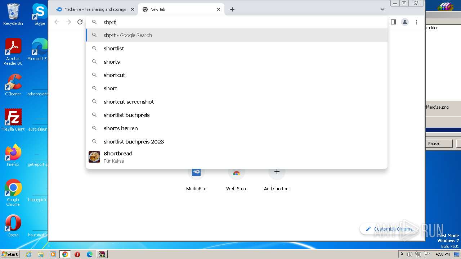461x259 pixels.
Task: Open the Opera desktop shortcut
Action: 13,226
